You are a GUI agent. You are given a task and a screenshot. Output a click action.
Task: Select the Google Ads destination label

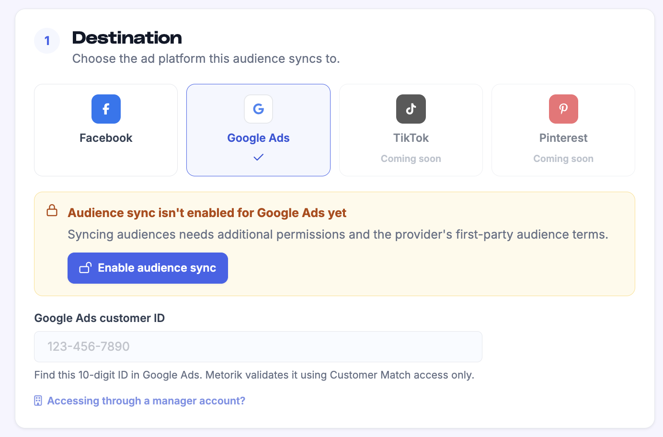point(259,138)
